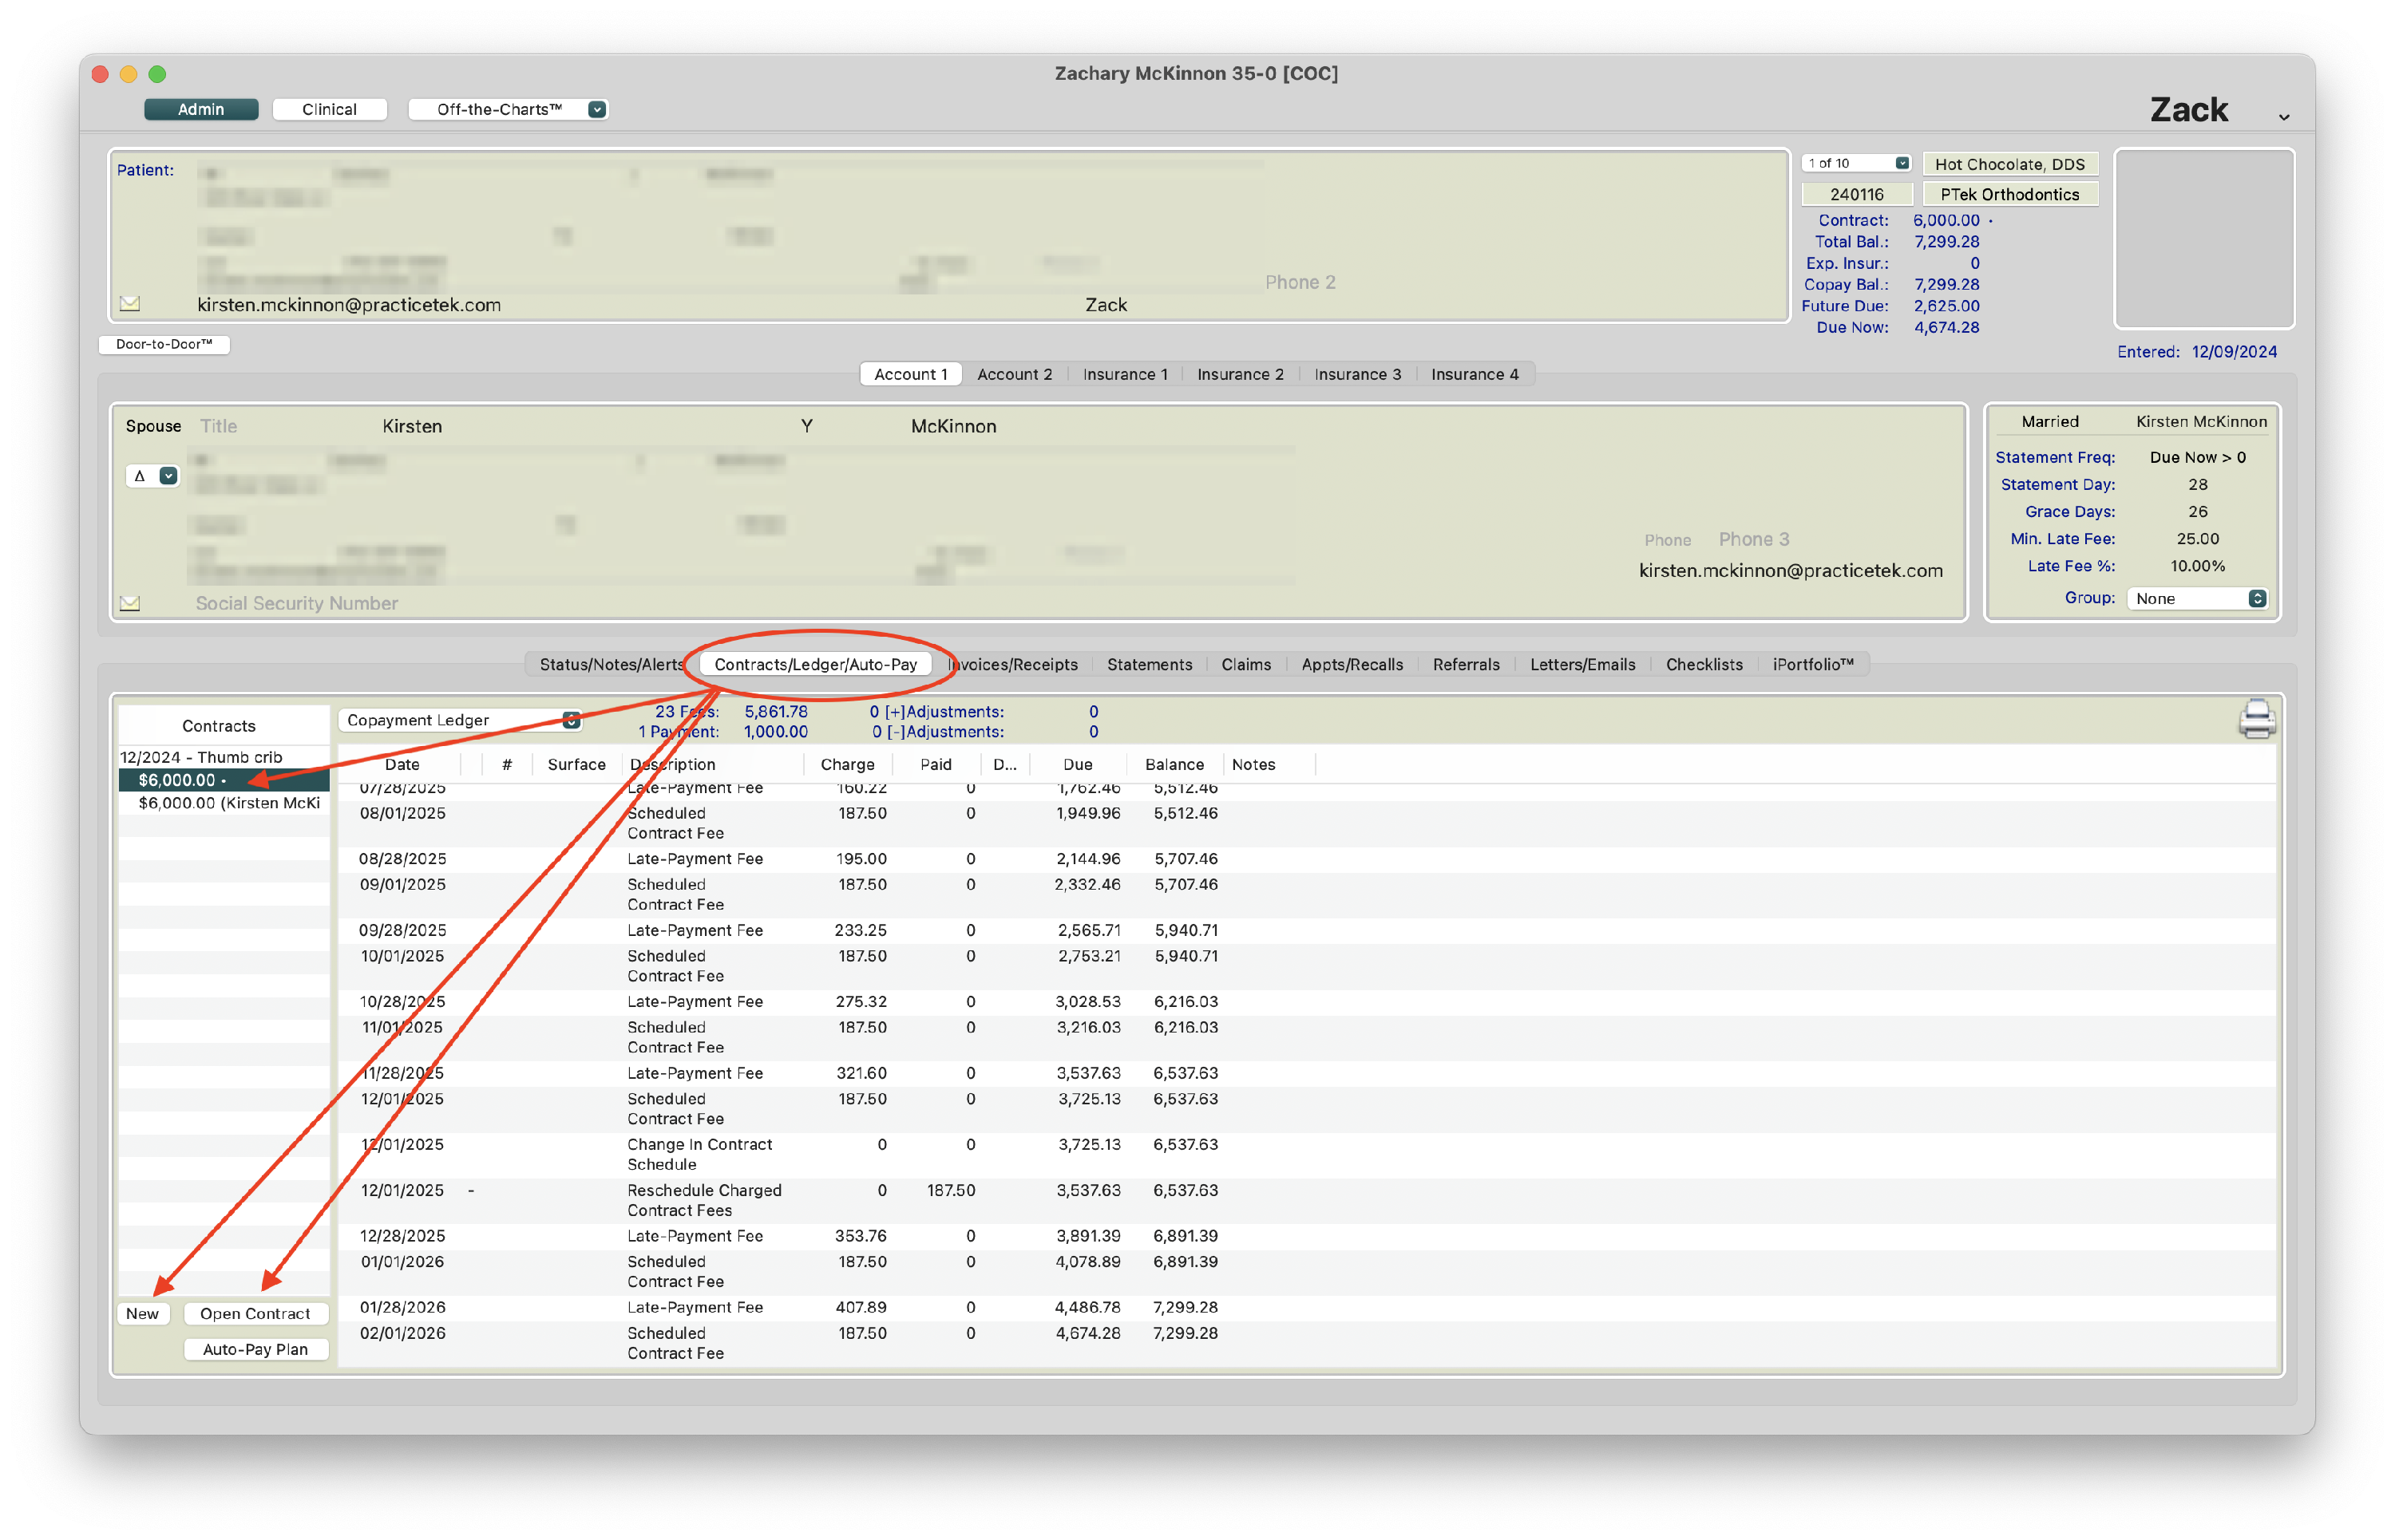Click the New contract button

coord(142,1313)
